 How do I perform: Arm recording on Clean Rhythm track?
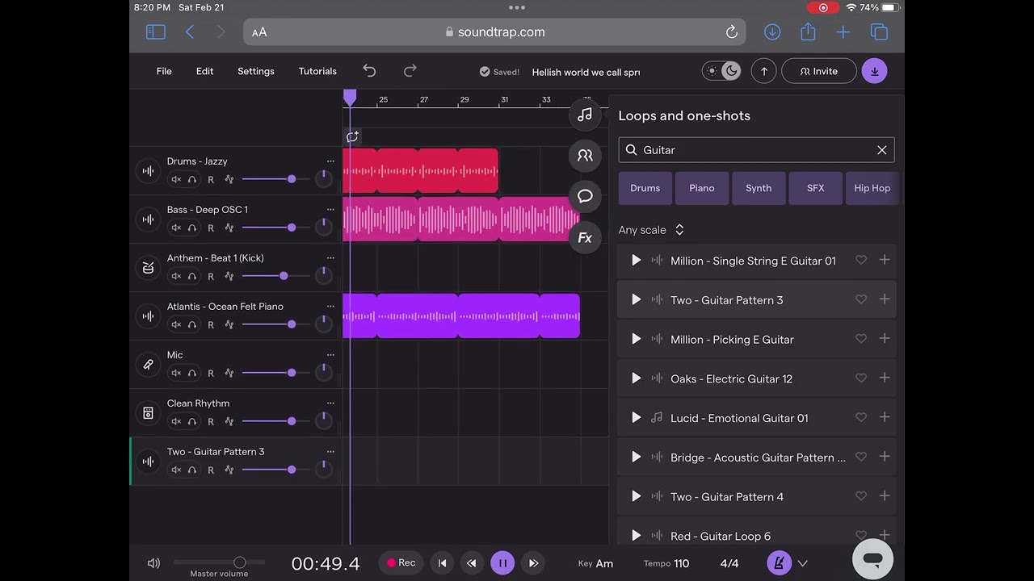click(x=211, y=421)
